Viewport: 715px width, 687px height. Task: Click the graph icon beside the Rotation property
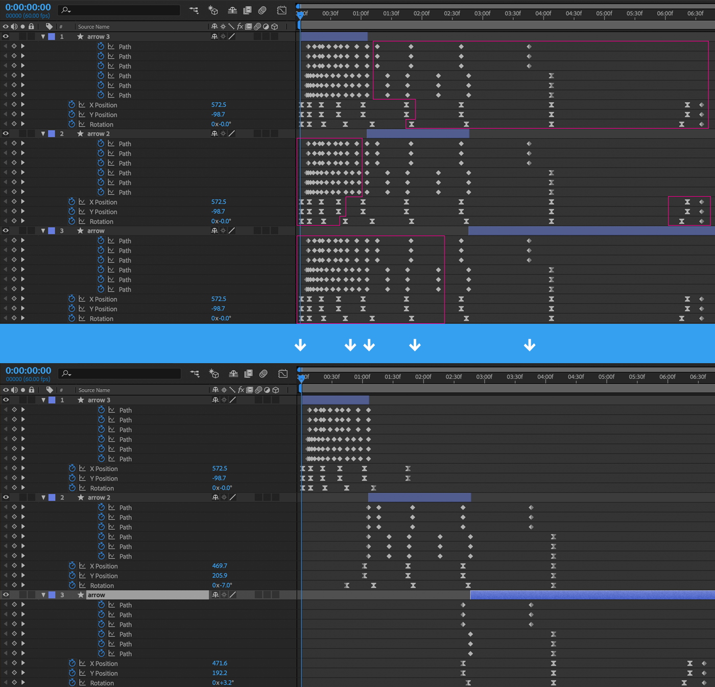click(82, 124)
